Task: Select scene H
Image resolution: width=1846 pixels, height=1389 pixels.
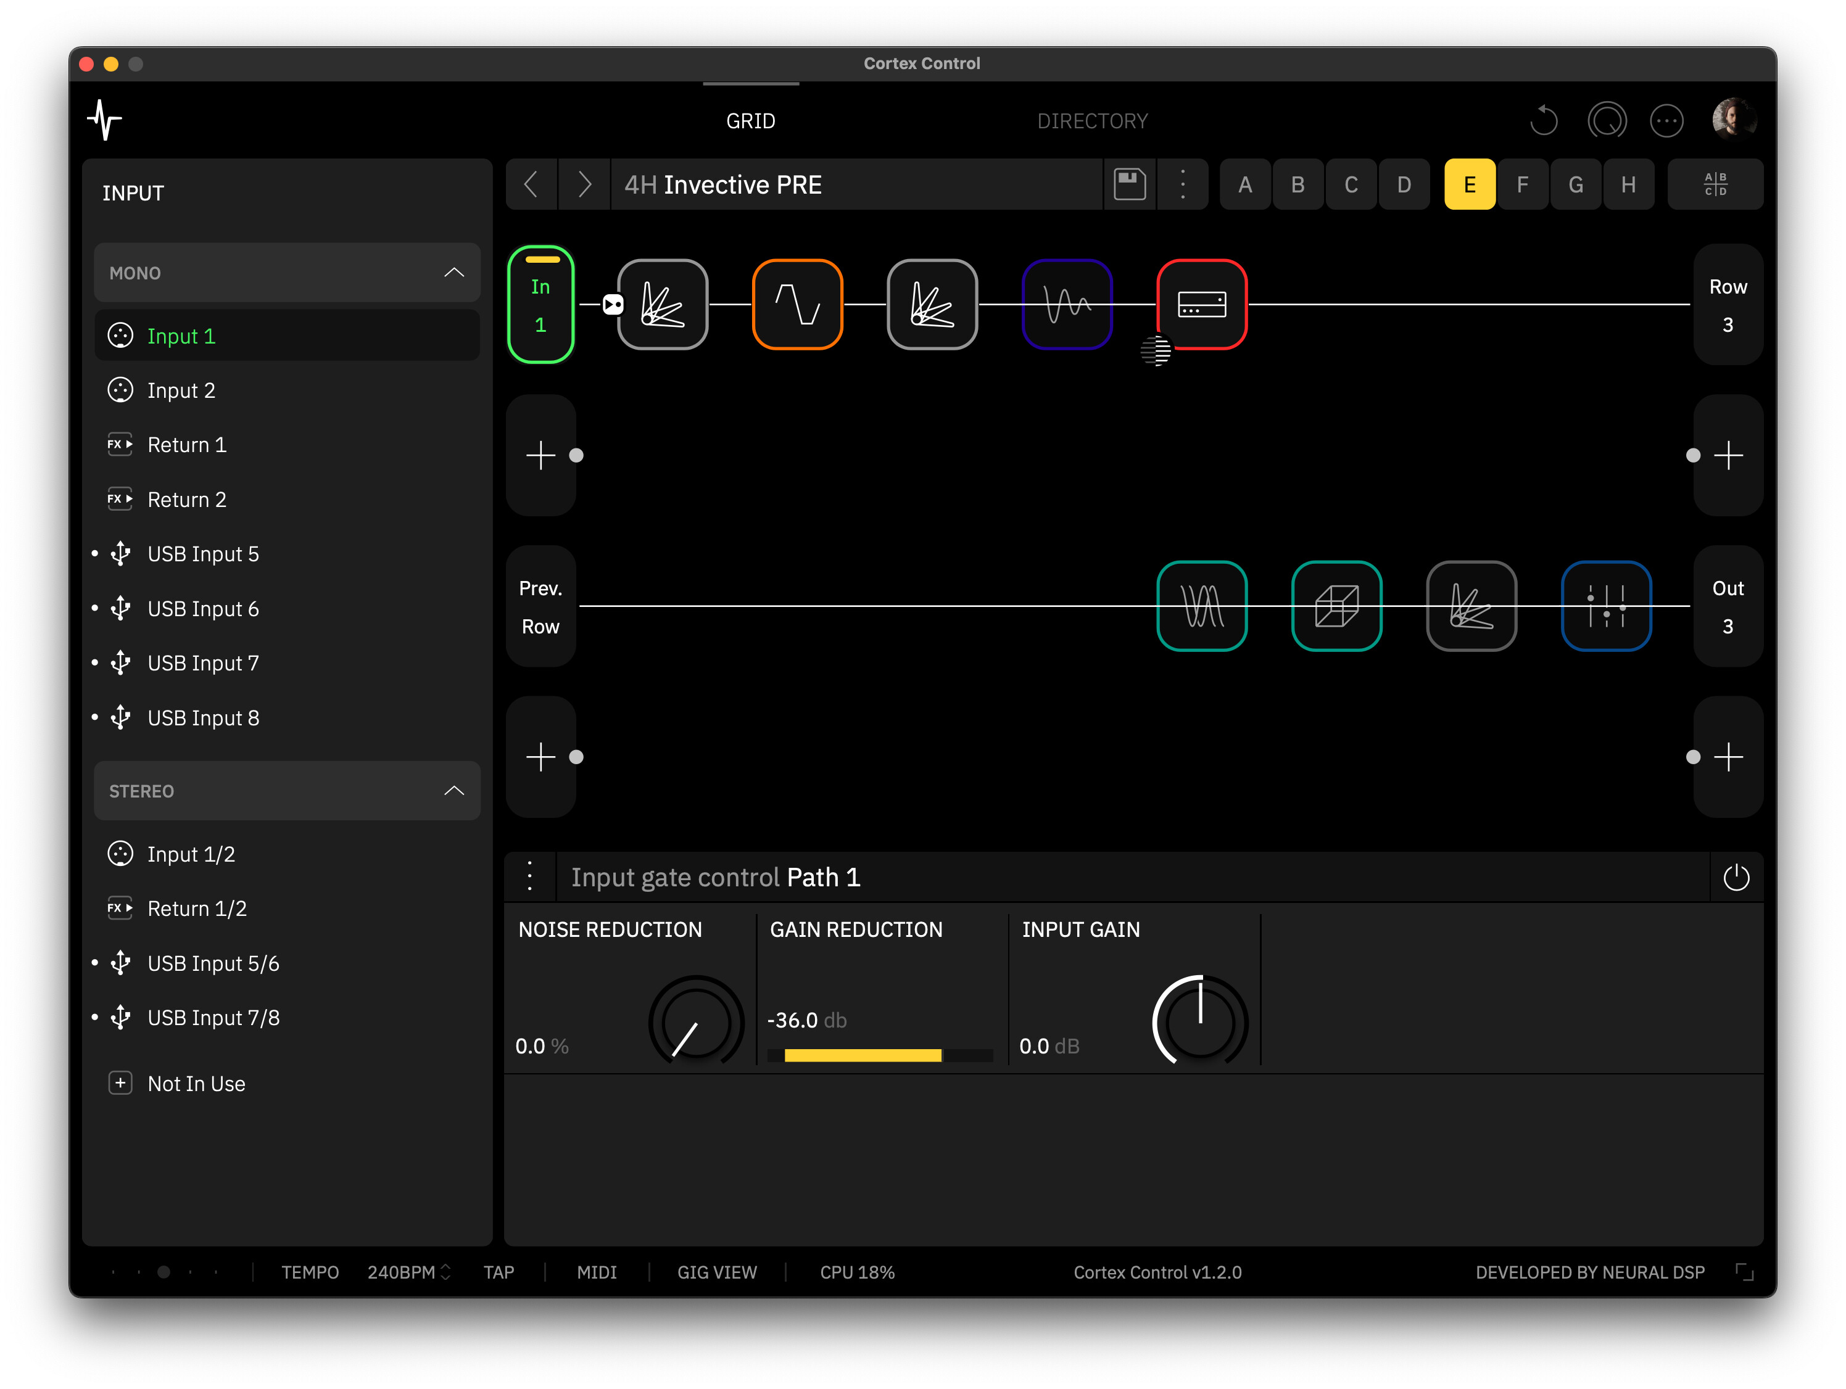Action: (1629, 184)
